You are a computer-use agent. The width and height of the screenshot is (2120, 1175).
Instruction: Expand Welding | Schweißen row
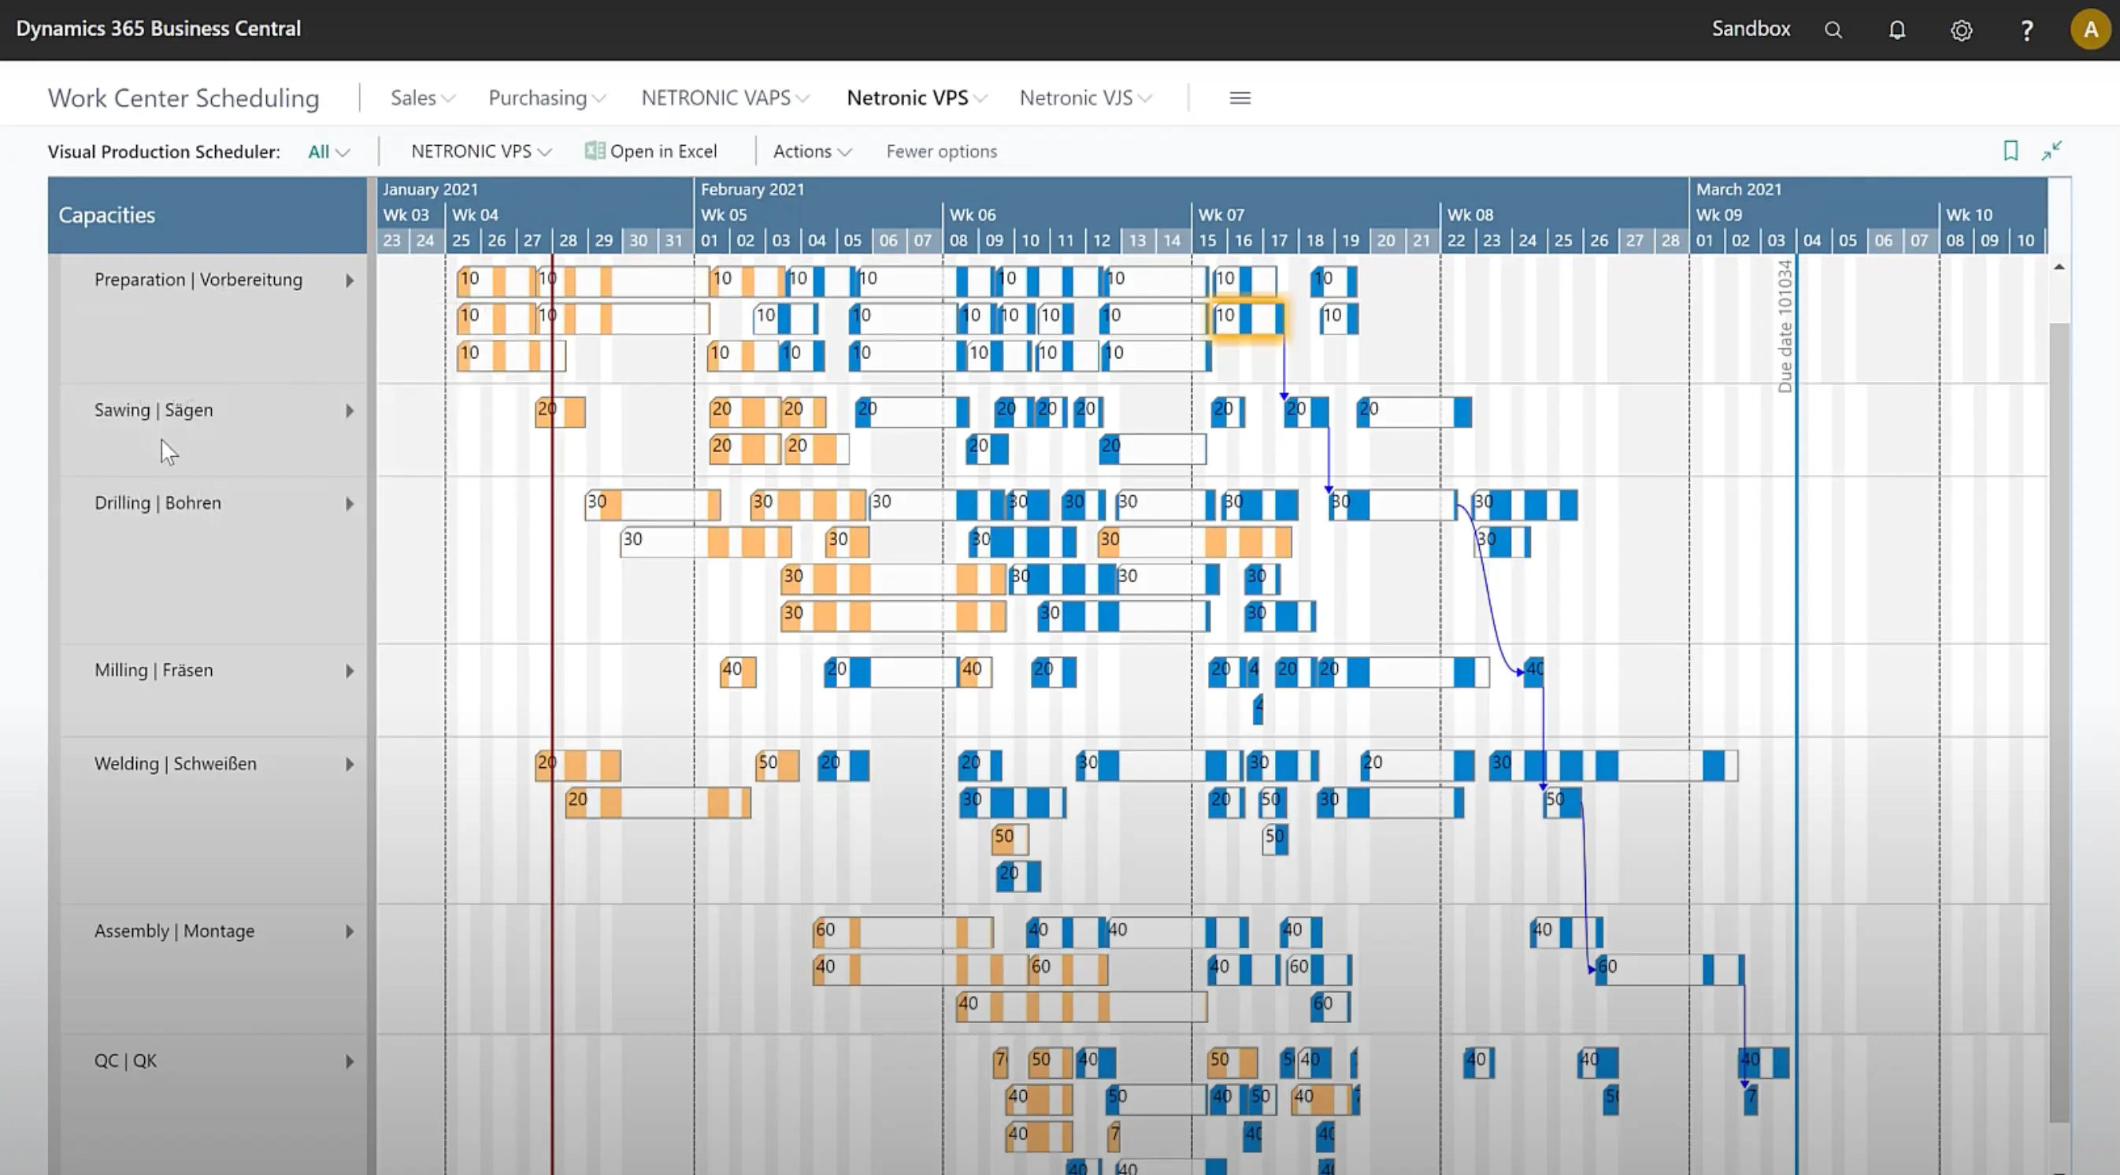350,765
